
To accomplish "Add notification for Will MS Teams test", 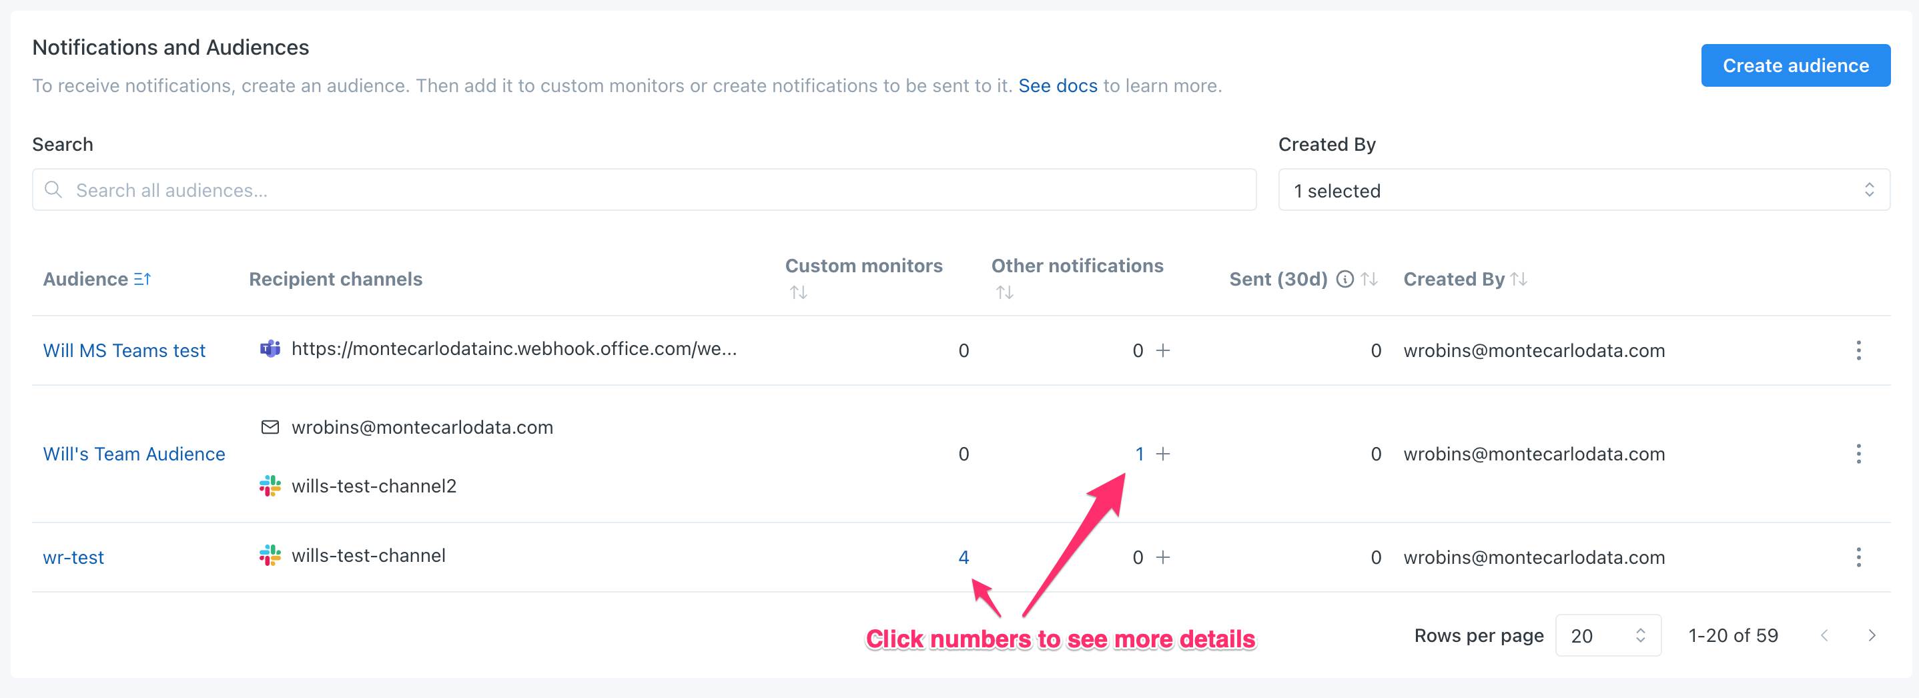I will click(1163, 350).
